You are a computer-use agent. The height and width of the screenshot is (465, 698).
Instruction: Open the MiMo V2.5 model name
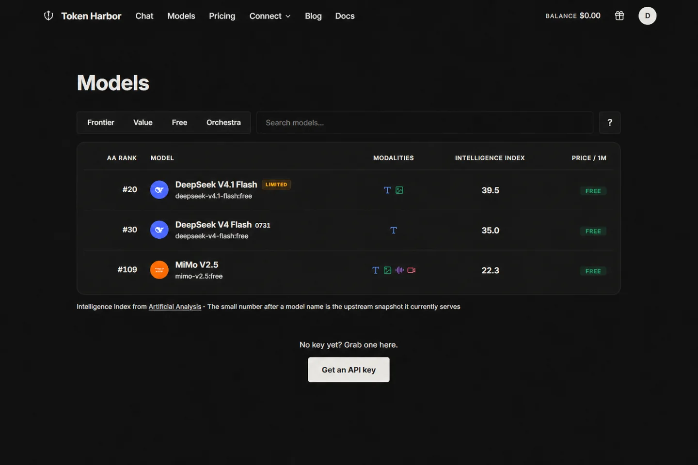coord(197,265)
